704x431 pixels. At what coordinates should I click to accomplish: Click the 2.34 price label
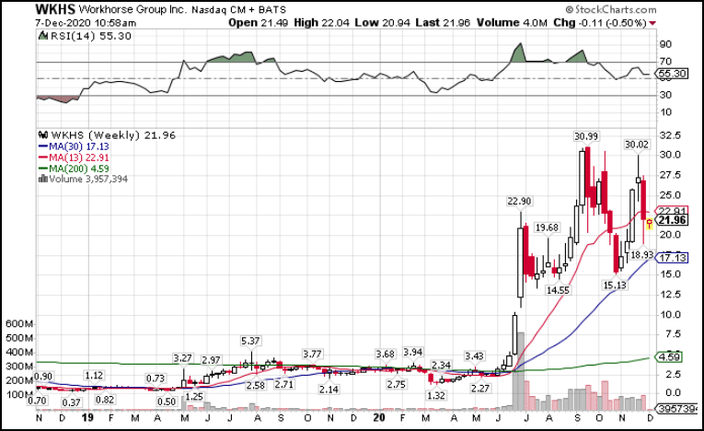tap(442, 365)
